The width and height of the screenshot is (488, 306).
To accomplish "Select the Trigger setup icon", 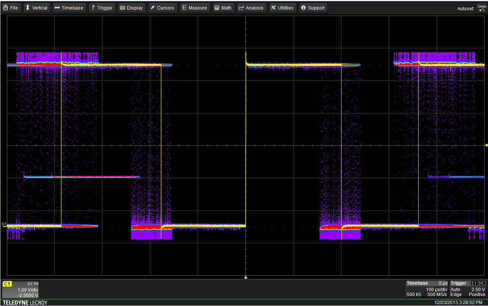I will click(x=93, y=8).
